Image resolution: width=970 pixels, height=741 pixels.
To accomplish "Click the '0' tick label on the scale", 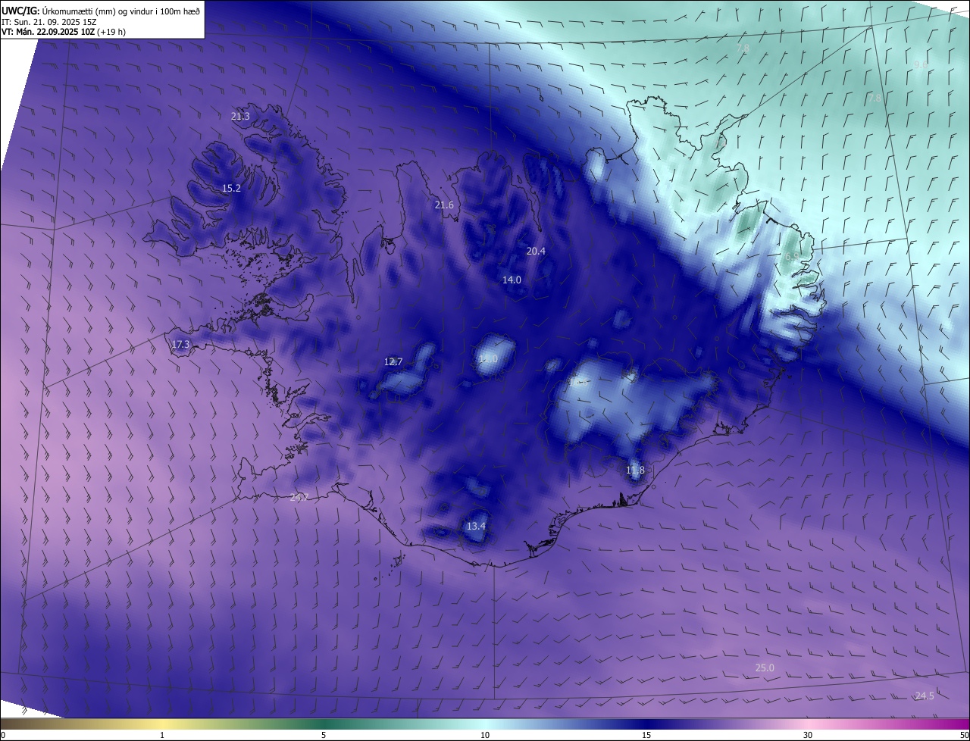I will [3, 735].
